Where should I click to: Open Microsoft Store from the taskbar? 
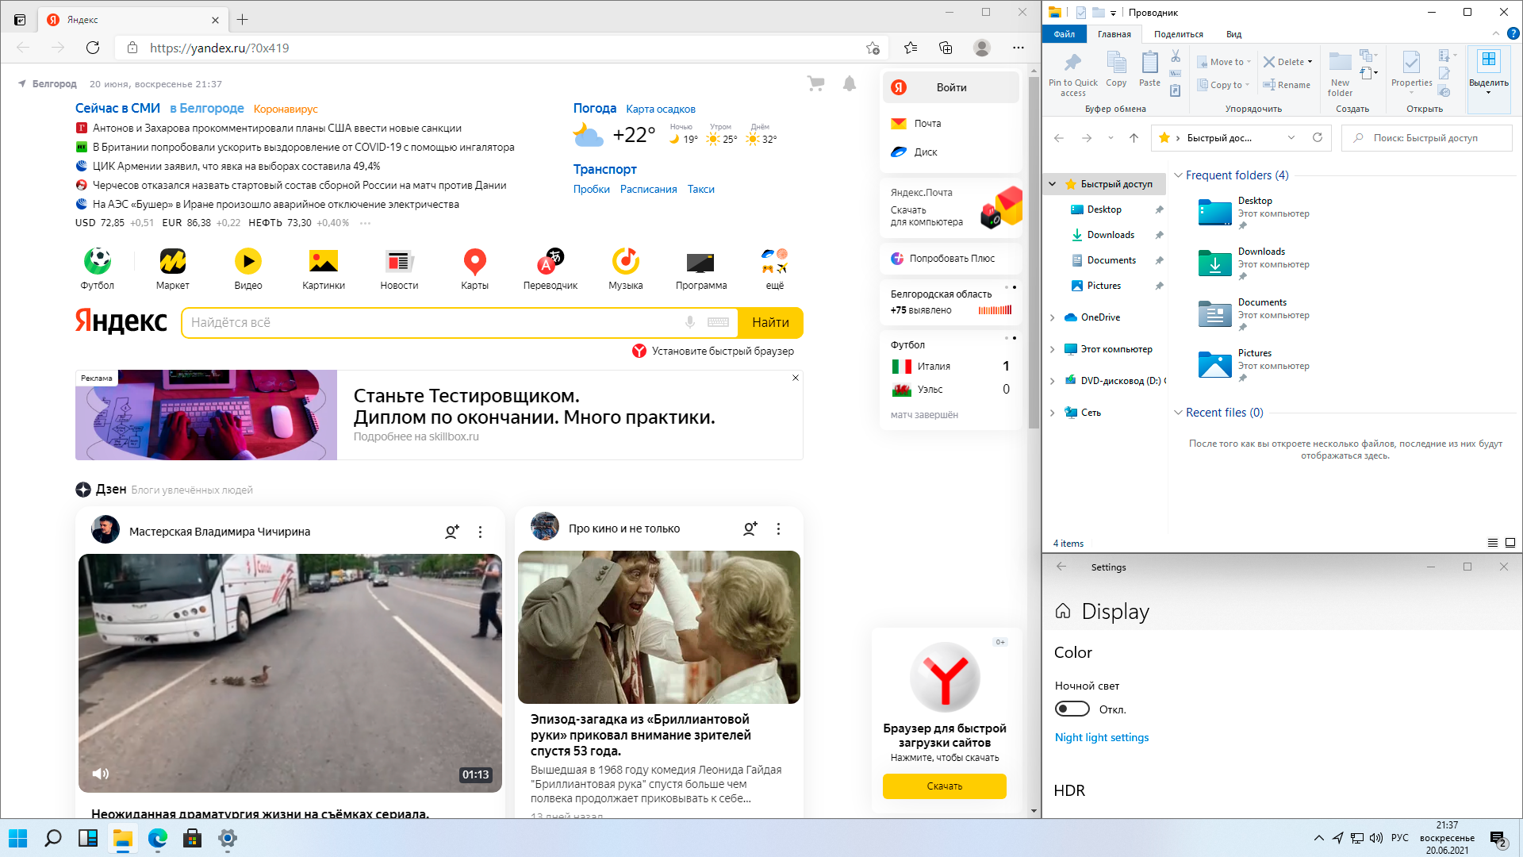[191, 839]
